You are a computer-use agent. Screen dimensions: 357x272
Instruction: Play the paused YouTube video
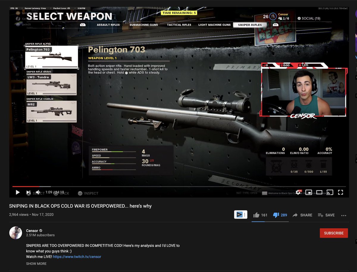(18, 192)
